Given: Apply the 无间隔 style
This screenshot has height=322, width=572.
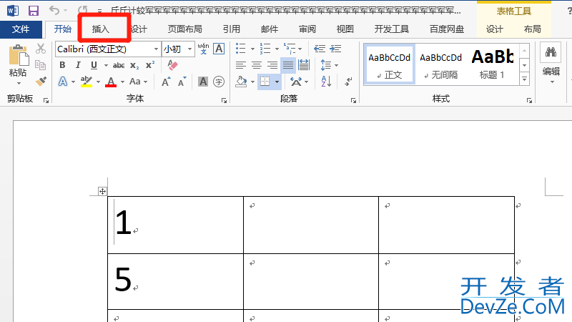Looking at the screenshot, I should pyautogui.click(x=440, y=65).
